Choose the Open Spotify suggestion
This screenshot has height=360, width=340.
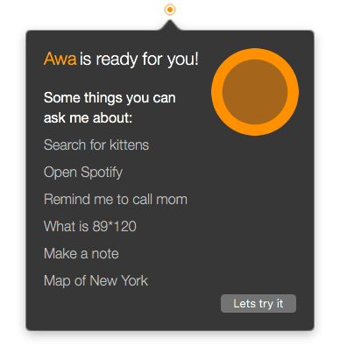pos(83,173)
